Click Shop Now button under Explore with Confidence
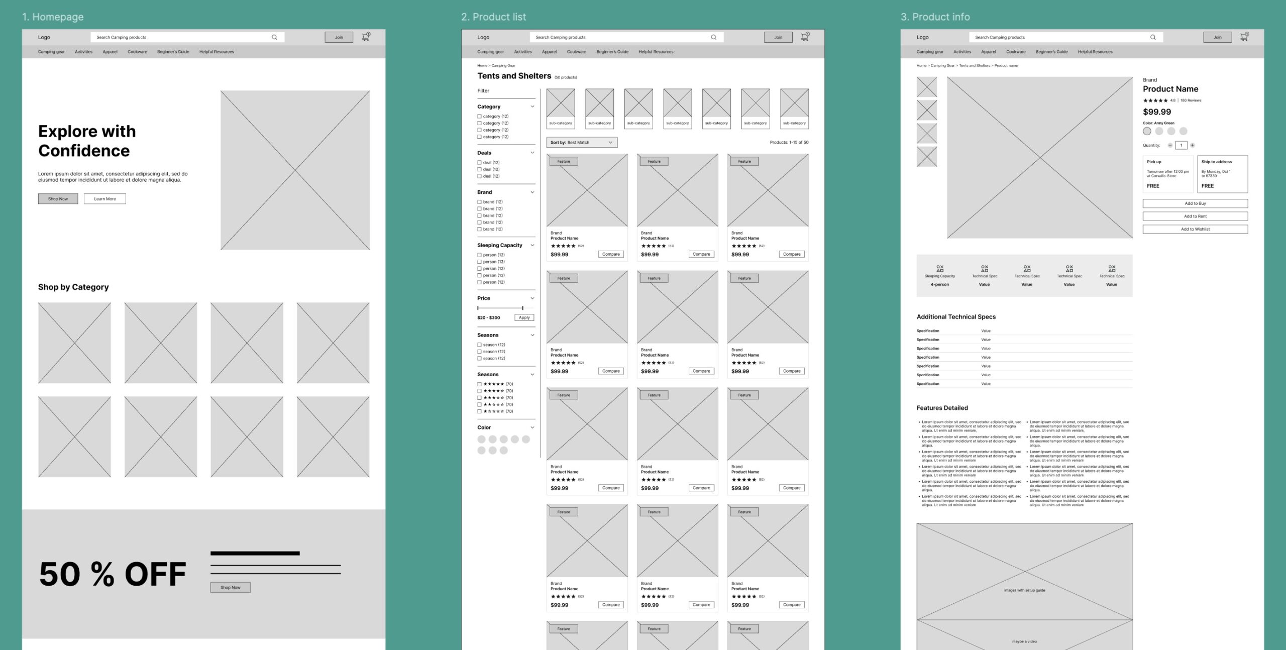 click(58, 199)
